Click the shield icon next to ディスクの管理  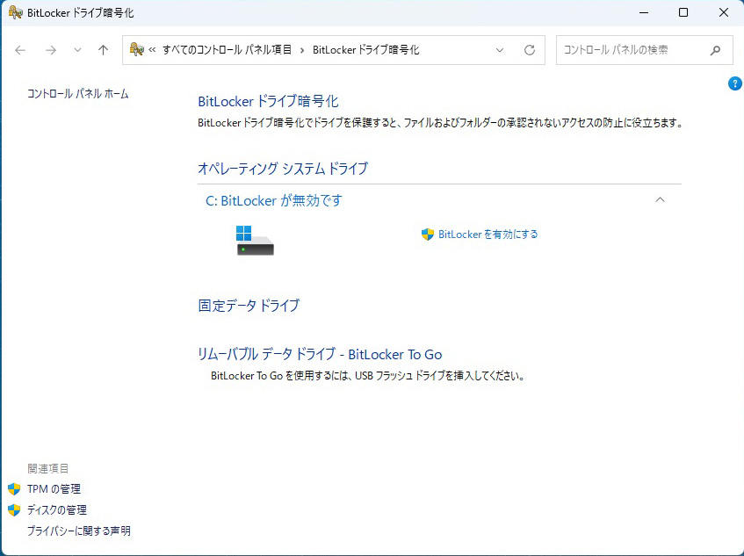coord(12,509)
